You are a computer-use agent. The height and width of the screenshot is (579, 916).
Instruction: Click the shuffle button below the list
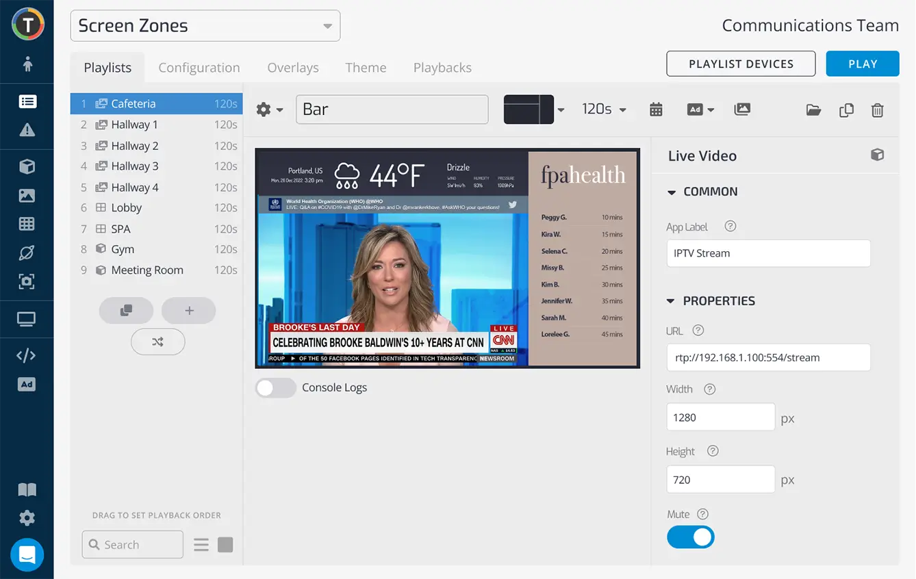tap(157, 342)
